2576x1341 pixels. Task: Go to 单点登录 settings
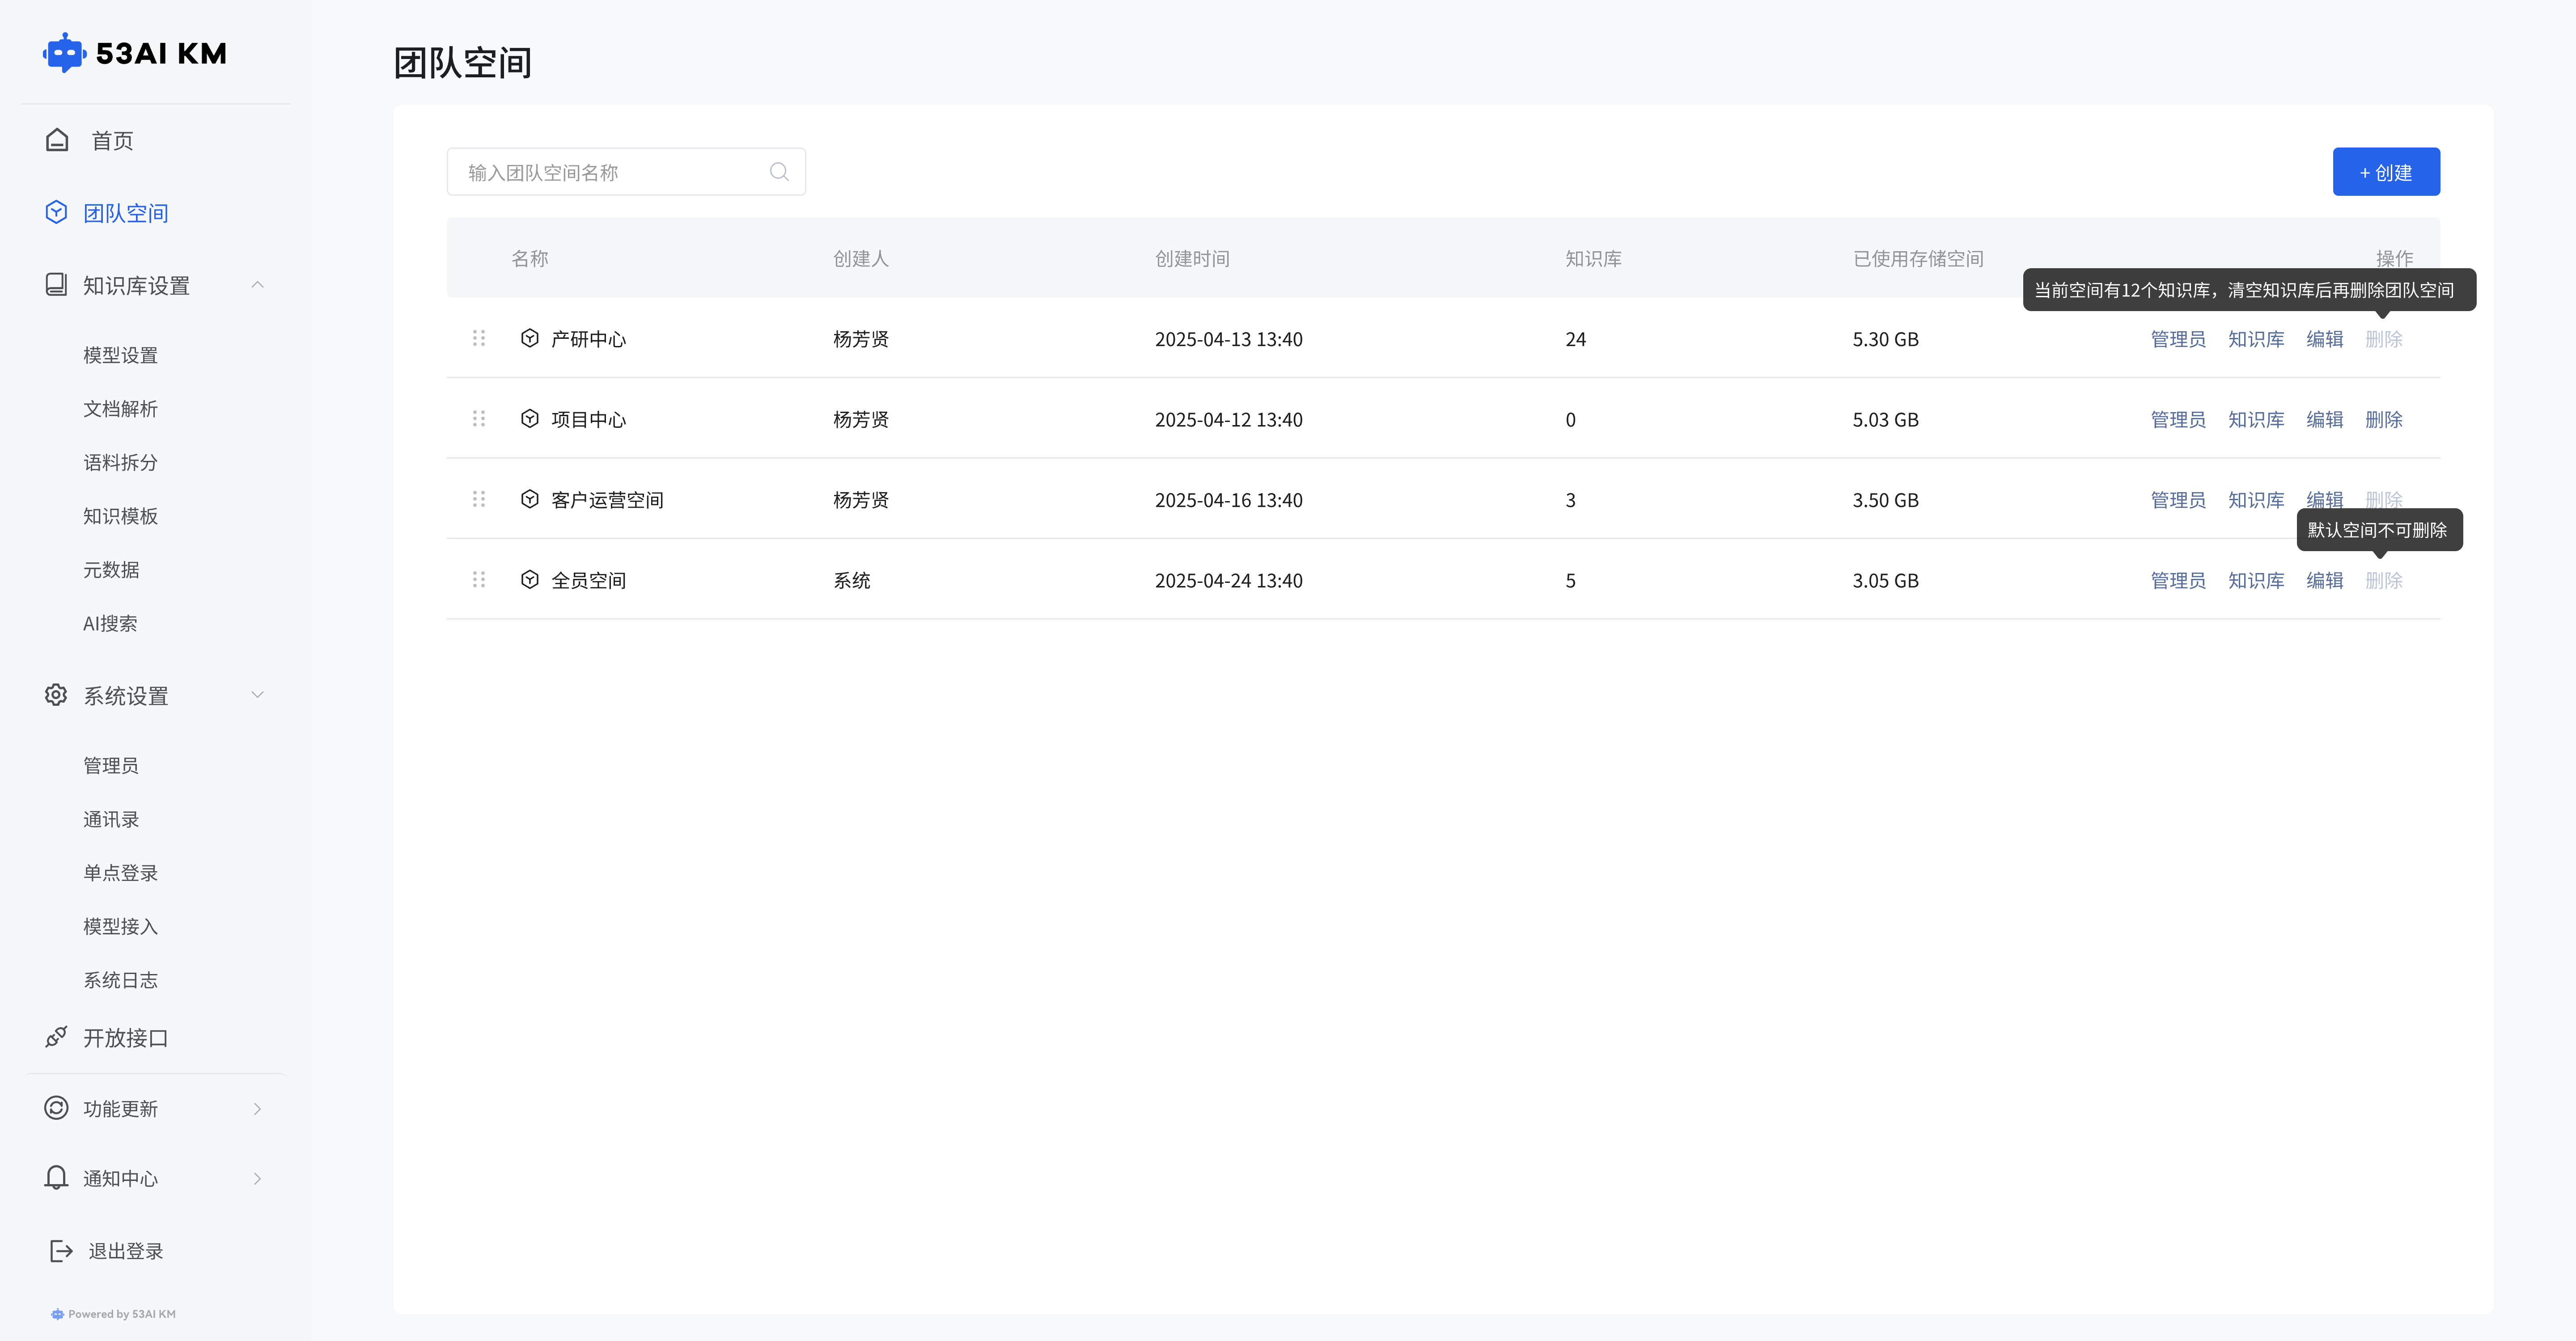120,873
